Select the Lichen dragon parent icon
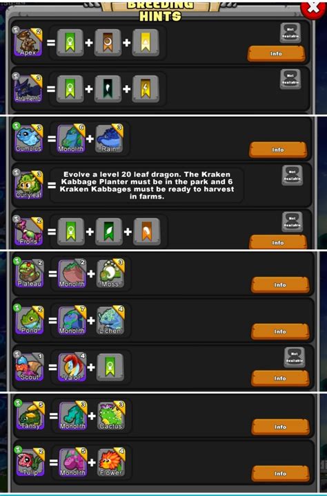Image resolution: width=327 pixels, height=496 pixels. 110,320
